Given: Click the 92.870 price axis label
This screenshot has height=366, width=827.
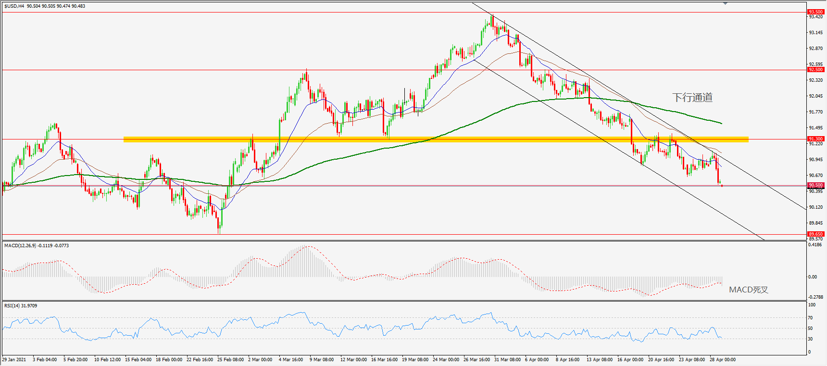Looking at the screenshot, I should point(816,49).
